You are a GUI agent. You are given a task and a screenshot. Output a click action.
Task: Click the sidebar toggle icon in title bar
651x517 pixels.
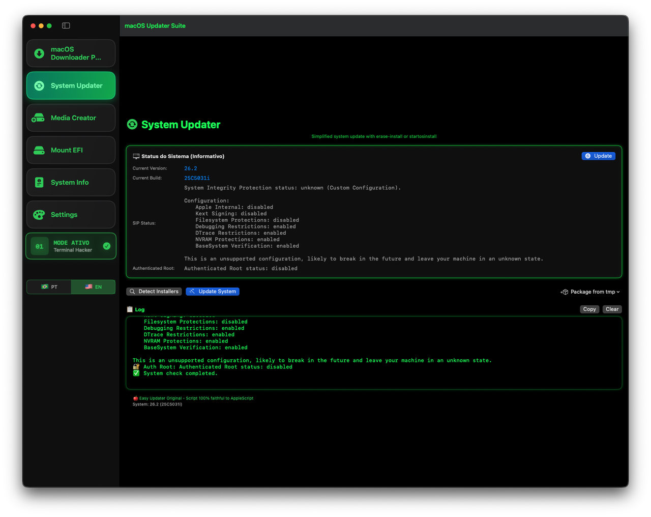pos(66,25)
